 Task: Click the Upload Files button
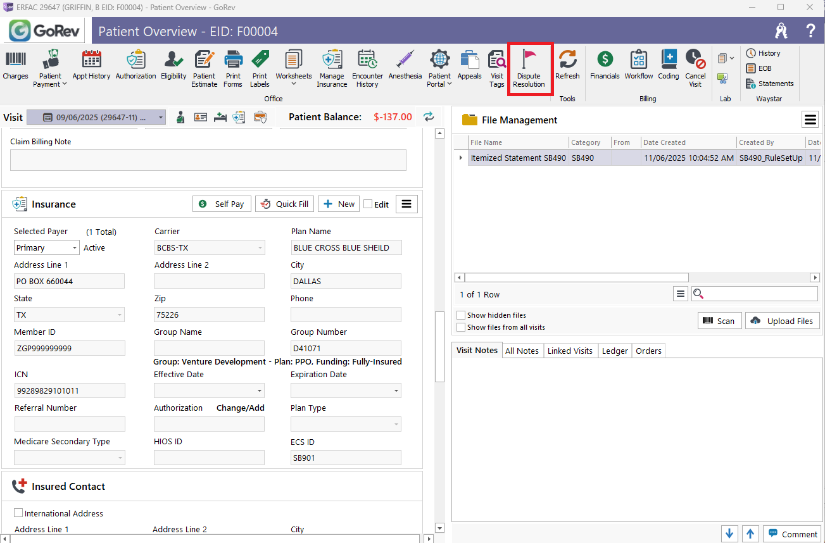pyautogui.click(x=783, y=321)
